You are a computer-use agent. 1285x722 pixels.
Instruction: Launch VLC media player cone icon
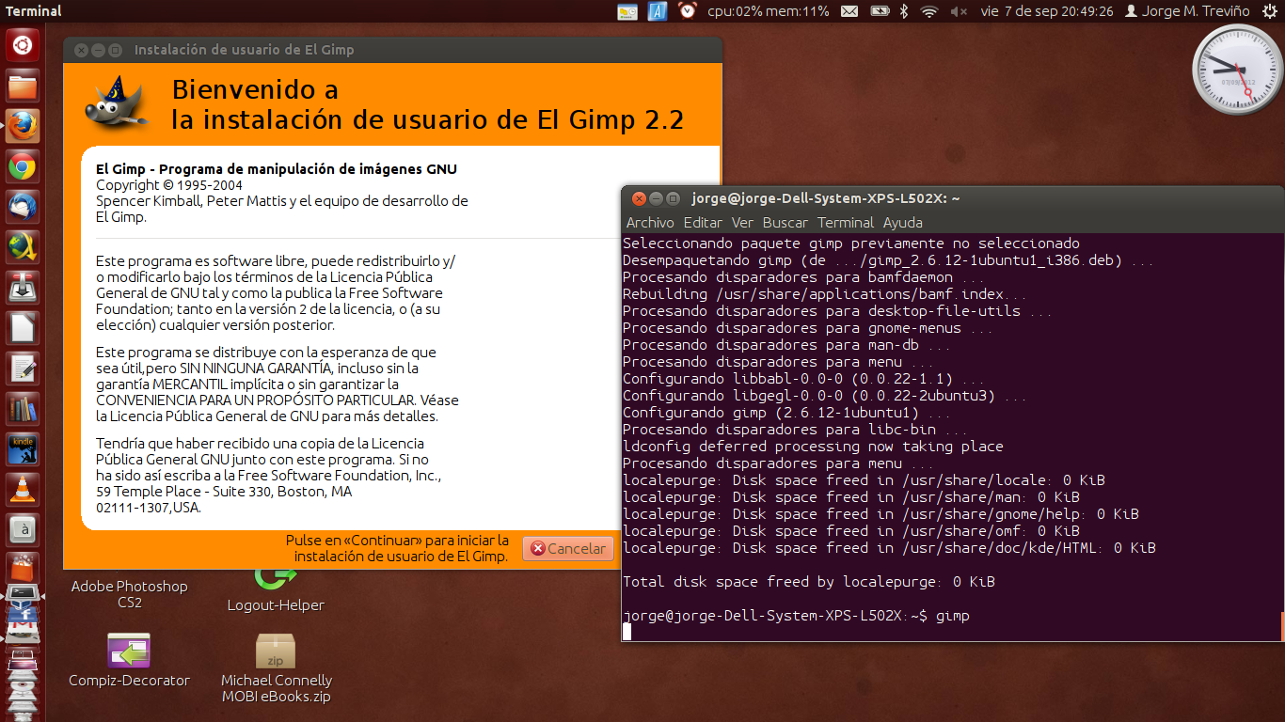click(x=23, y=490)
